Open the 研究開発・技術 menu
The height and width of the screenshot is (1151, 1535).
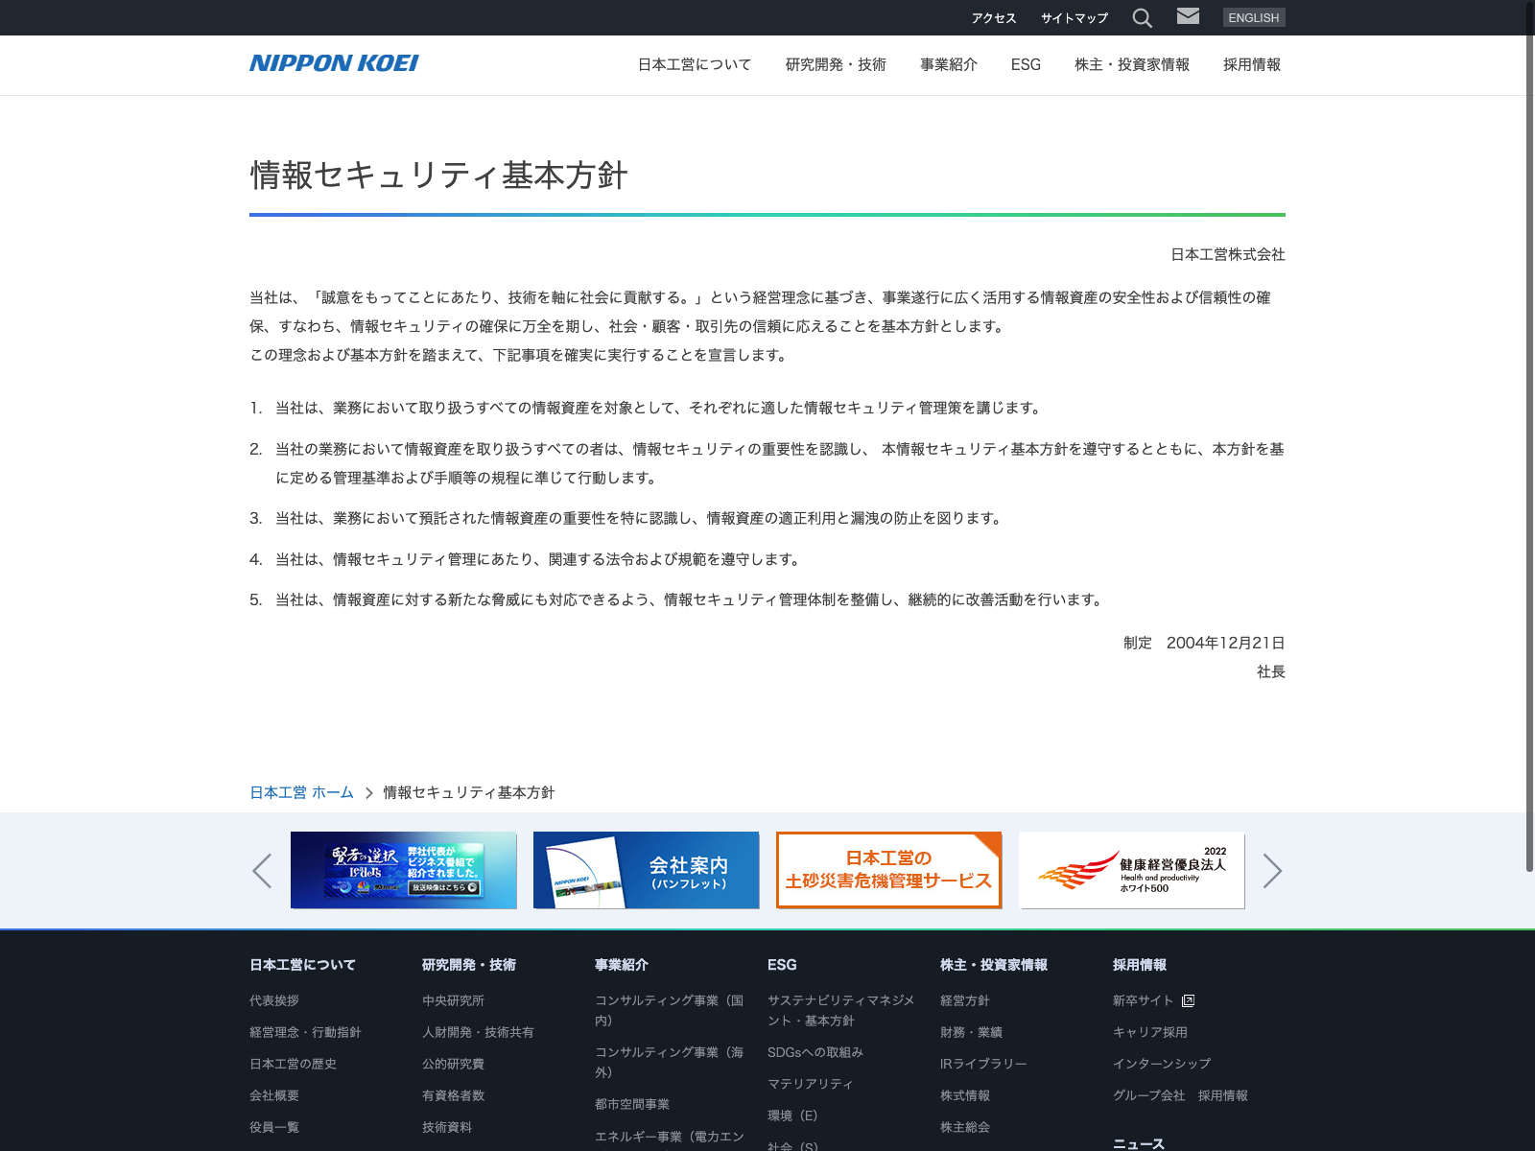[836, 64]
